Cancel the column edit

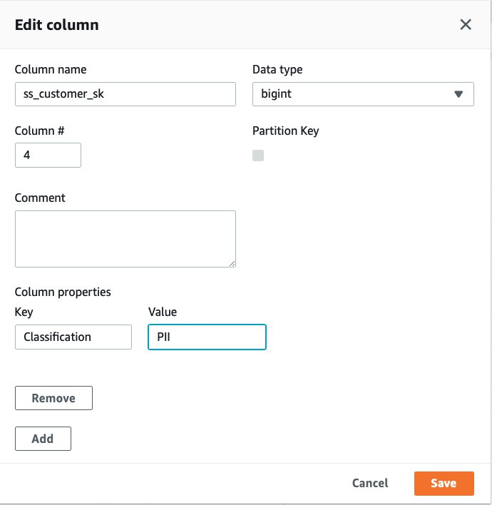[370, 483]
